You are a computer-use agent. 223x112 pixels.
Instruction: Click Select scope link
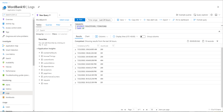64,20
